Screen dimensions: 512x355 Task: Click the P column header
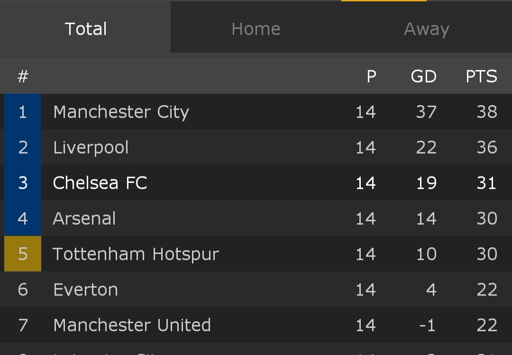click(x=371, y=76)
